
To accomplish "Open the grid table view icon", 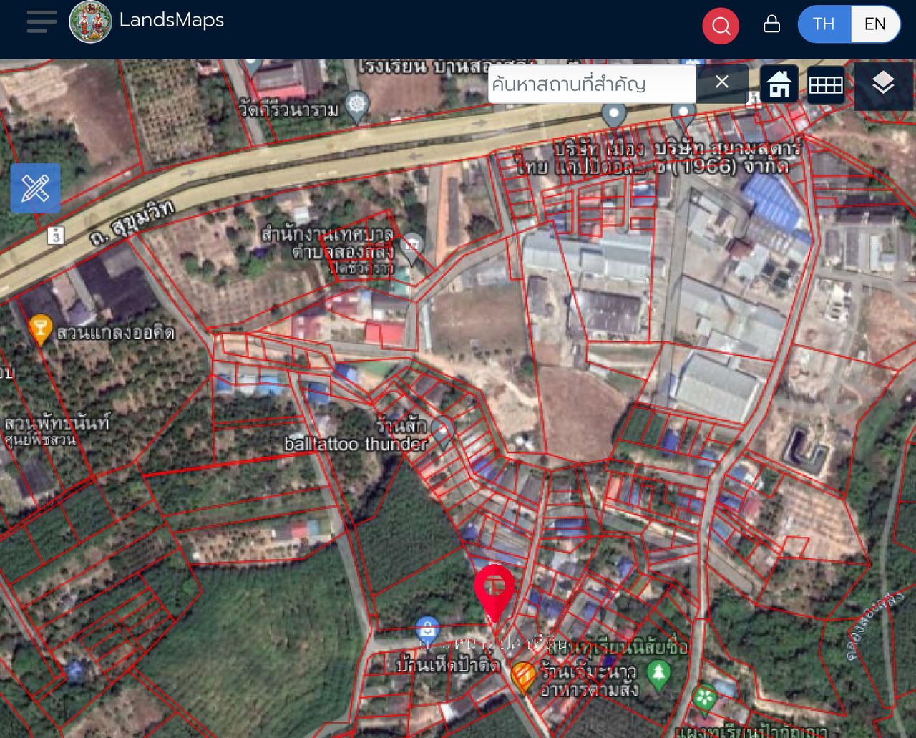I will click(x=825, y=84).
